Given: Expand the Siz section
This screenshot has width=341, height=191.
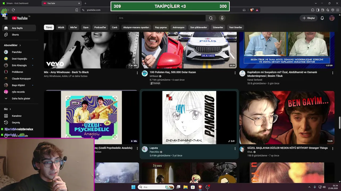Looking at the screenshot, I should click(x=7, y=109).
